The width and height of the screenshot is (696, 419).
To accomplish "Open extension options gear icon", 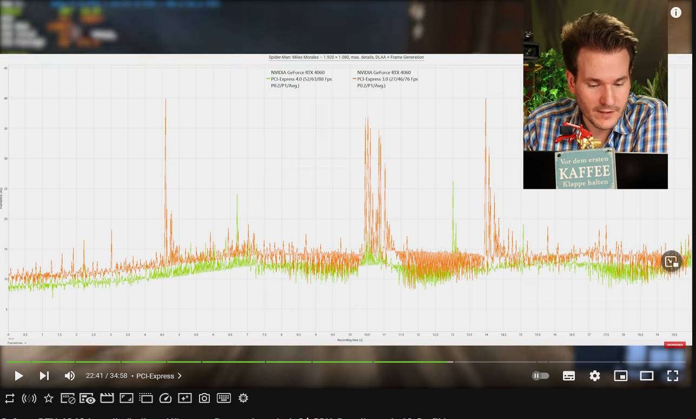I will click(x=243, y=398).
